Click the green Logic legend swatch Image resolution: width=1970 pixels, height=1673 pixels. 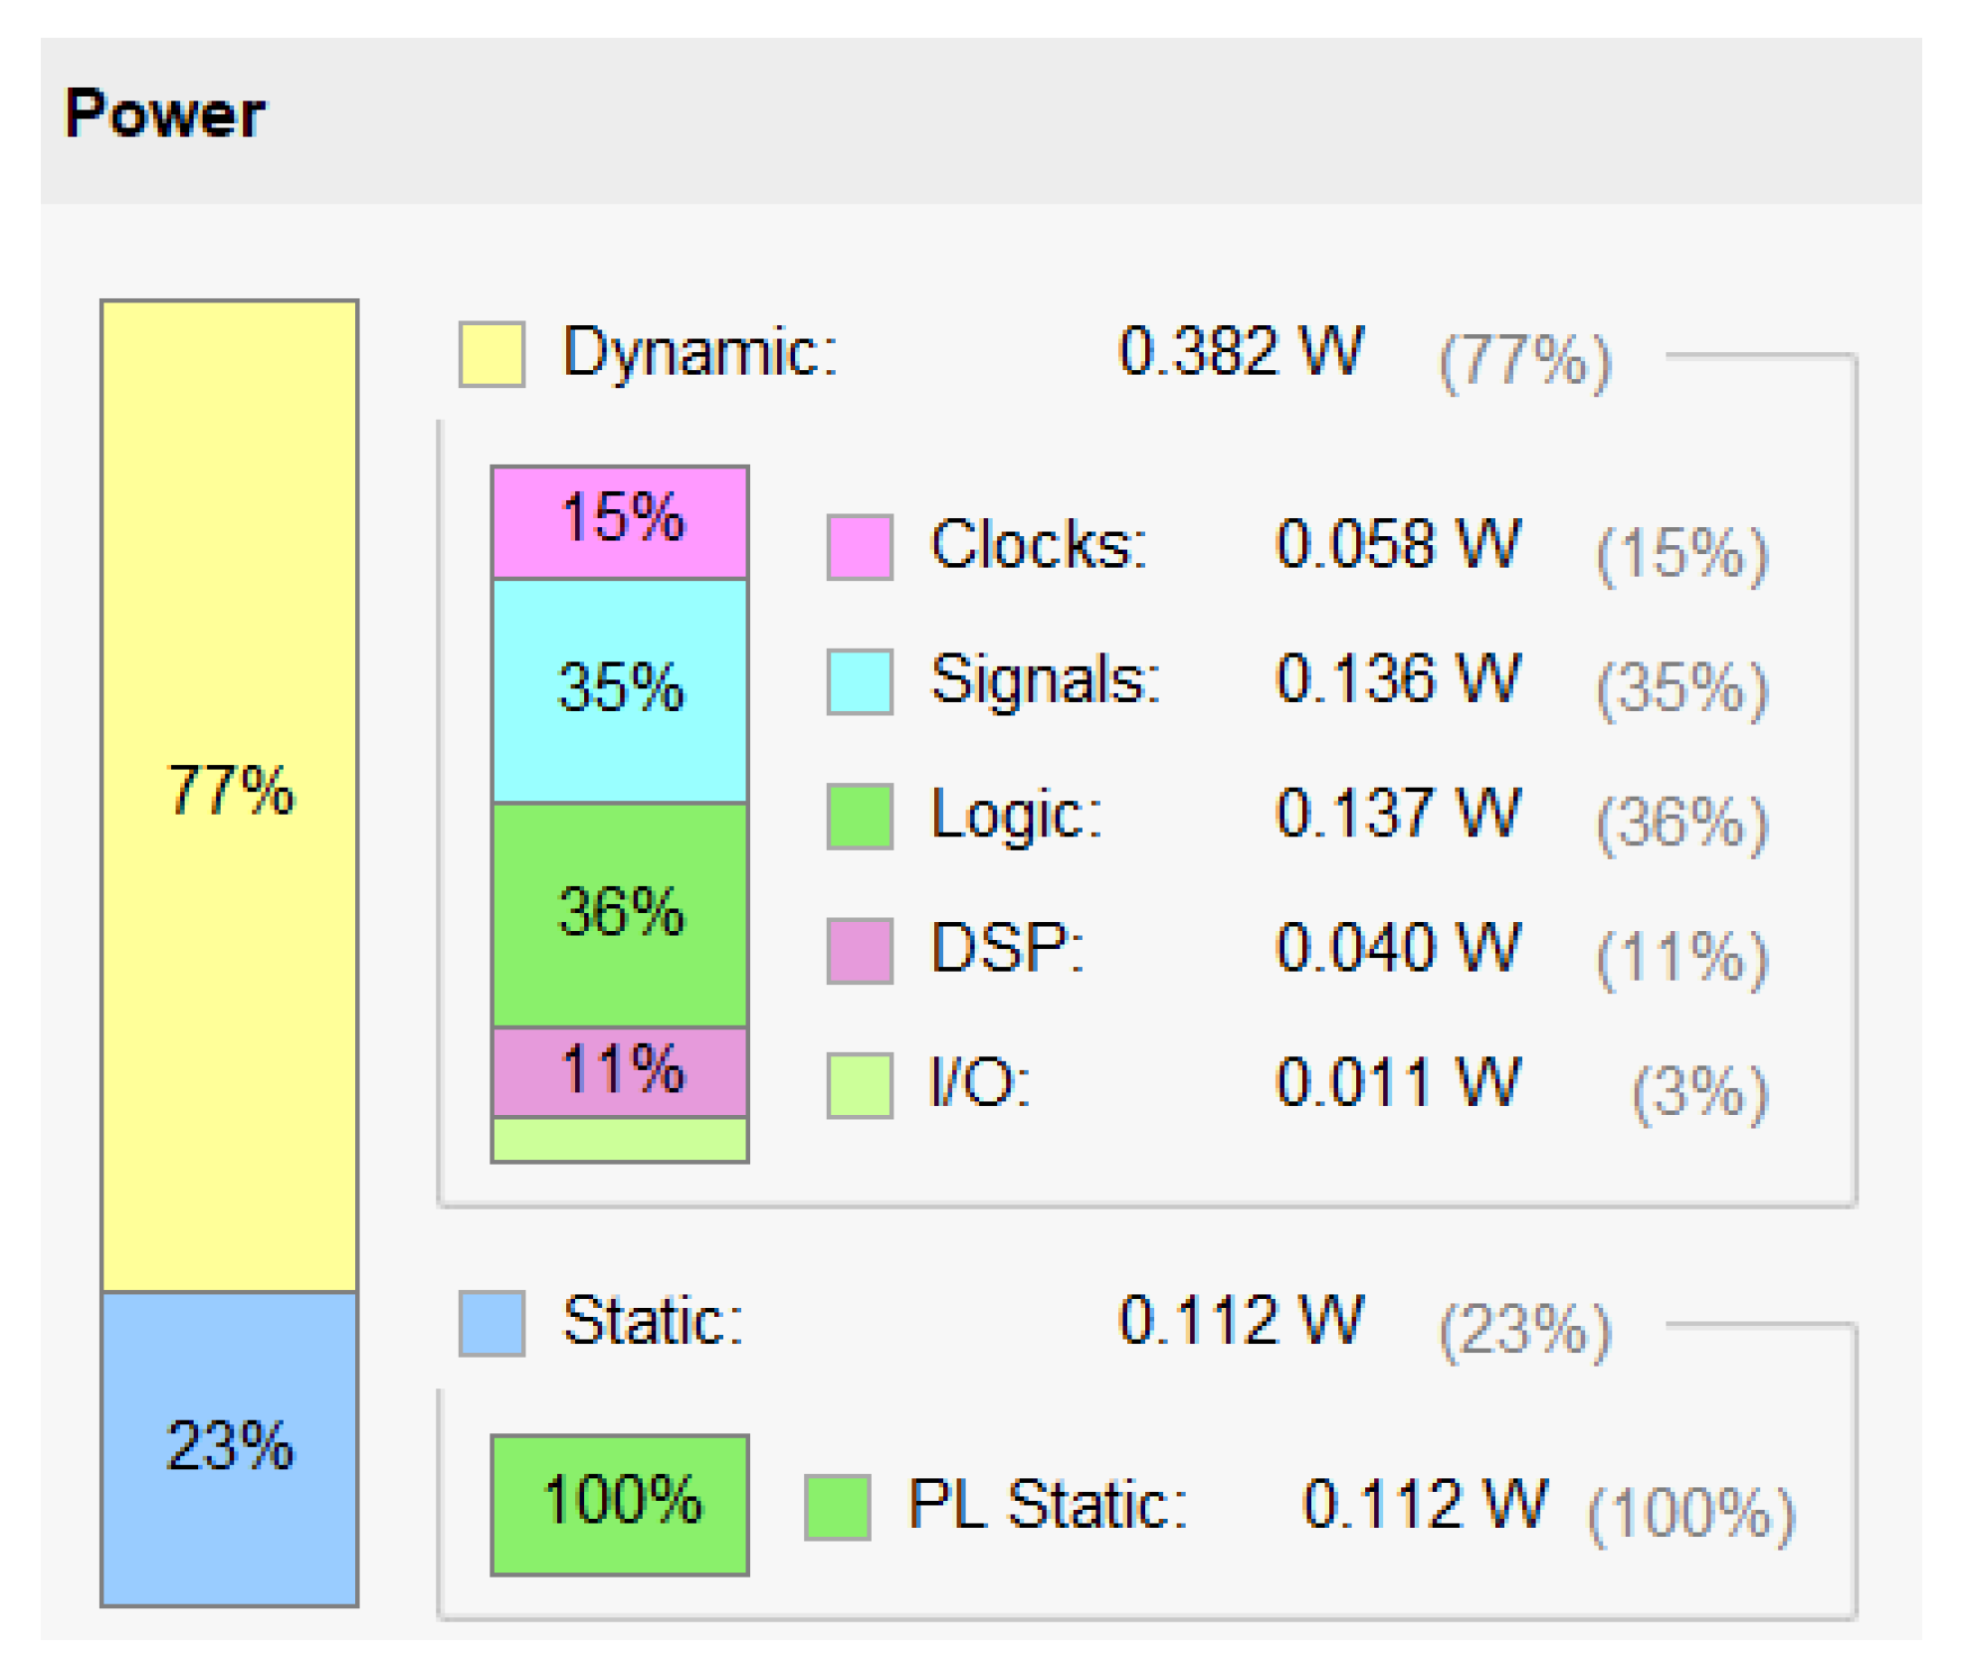[x=860, y=817]
